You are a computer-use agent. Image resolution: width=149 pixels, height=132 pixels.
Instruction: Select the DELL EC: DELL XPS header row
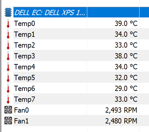[x=75, y=12]
